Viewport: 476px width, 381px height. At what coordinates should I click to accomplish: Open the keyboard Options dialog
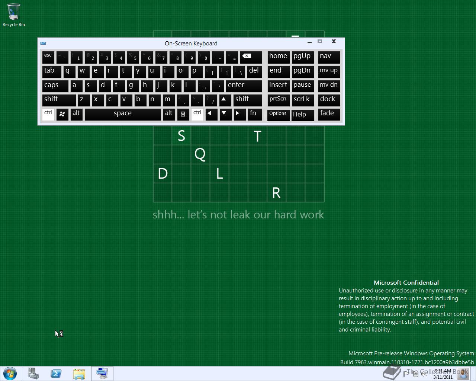coord(279,115)
